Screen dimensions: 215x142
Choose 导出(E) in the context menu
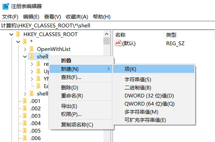tap(69, 106)
